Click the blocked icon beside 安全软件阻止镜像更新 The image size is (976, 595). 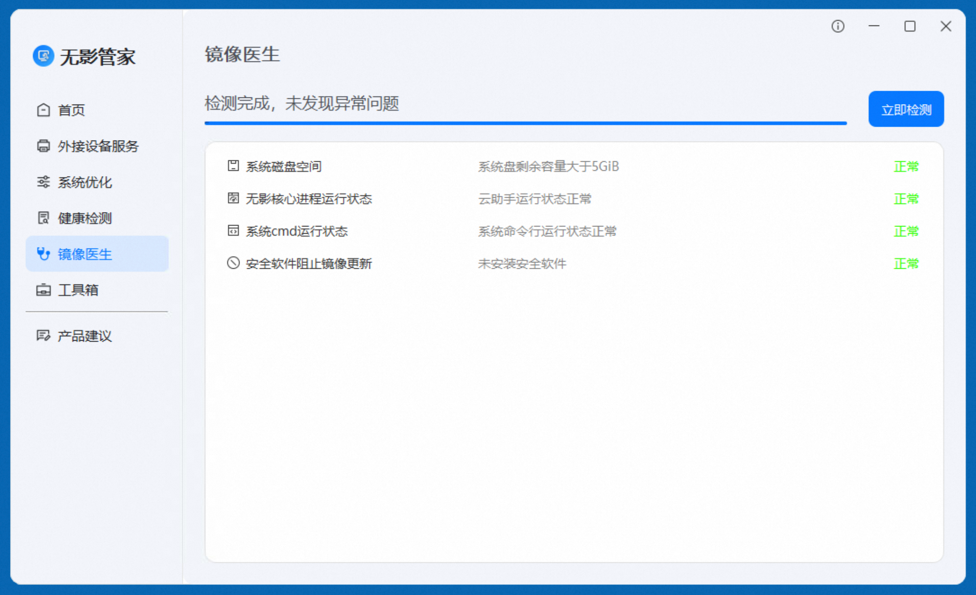coord(233,263)
